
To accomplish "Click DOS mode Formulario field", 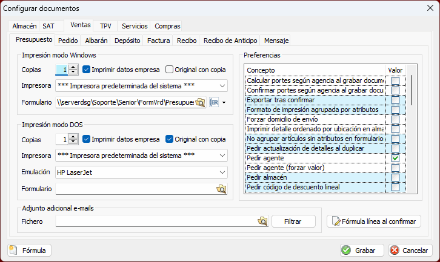I will tap(136, 189).
